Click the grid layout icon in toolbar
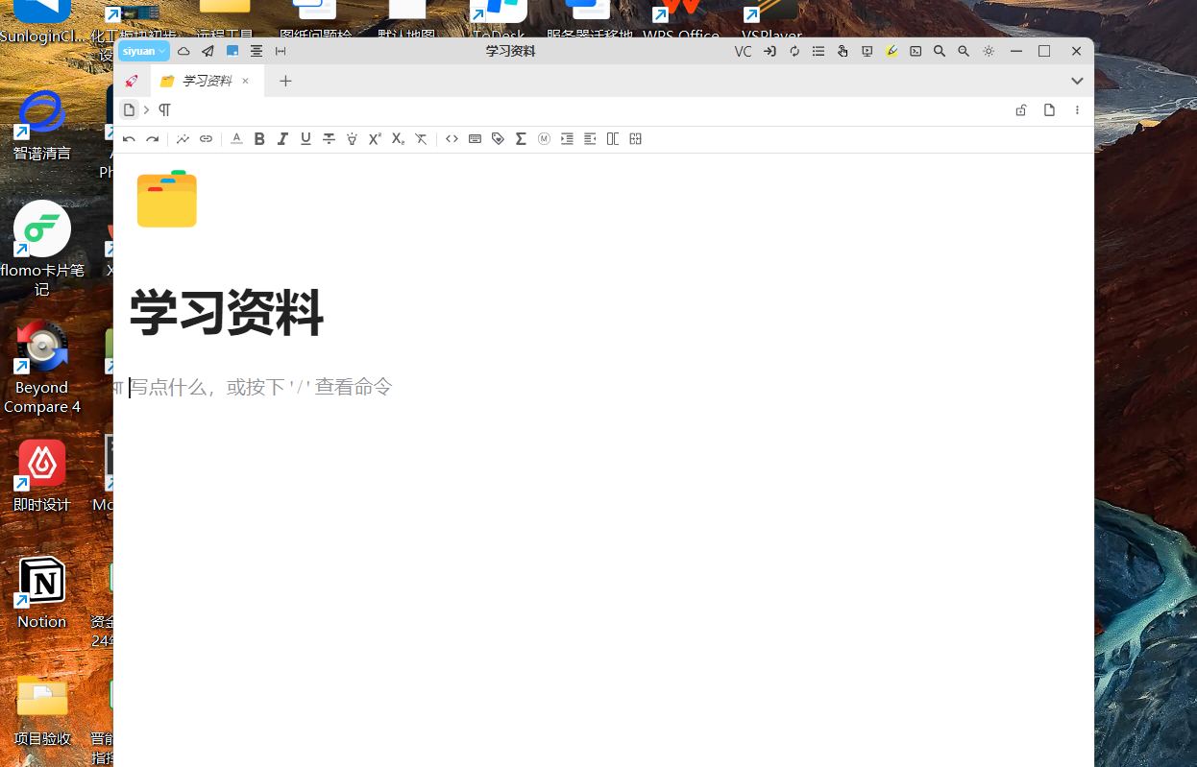Screen dimensions: 1197x767 click(x=636, y=139)
